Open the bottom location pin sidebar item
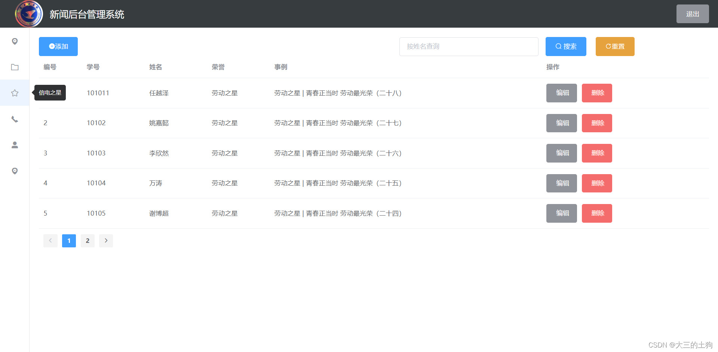This screenshot has width=718, height=352. [x=15, y=171]
